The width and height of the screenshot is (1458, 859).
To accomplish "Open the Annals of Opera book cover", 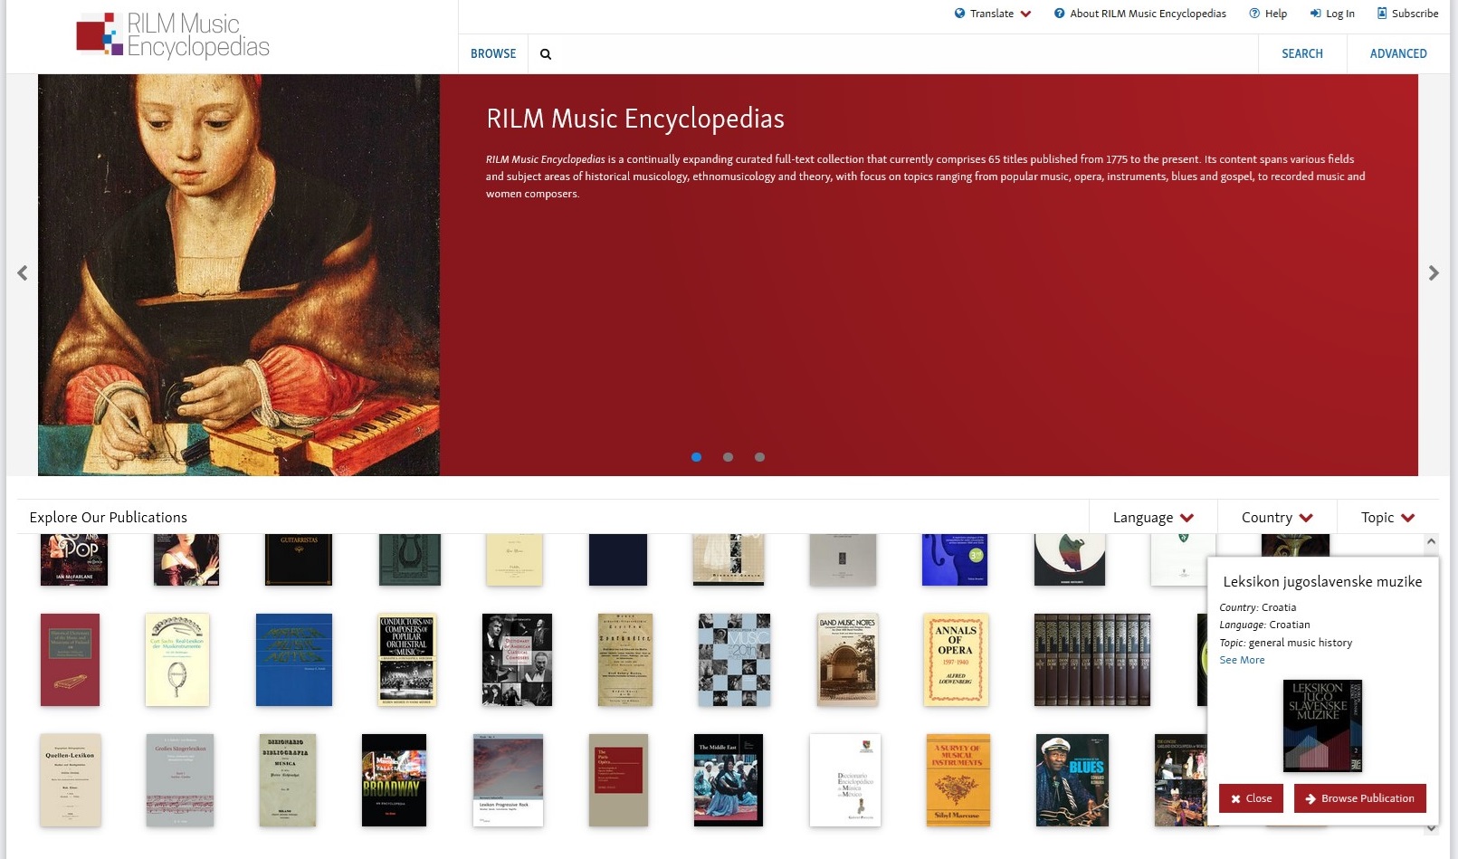I will (956, 660).
